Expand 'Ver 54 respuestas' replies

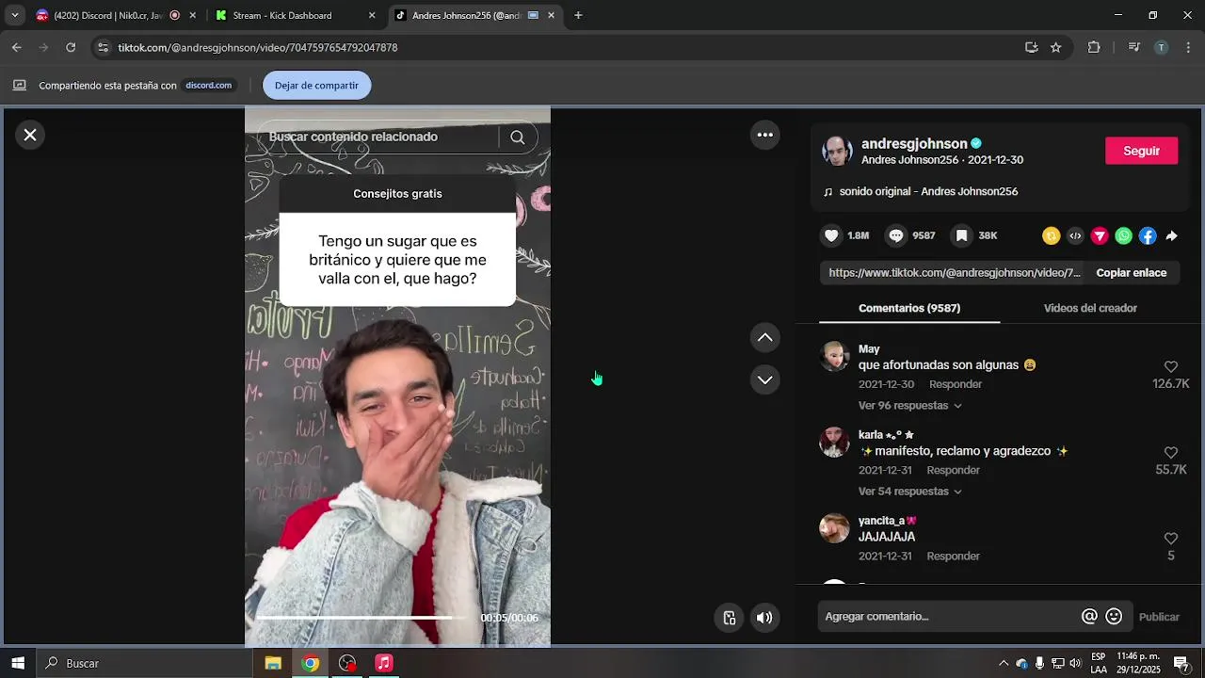[909, 492]
